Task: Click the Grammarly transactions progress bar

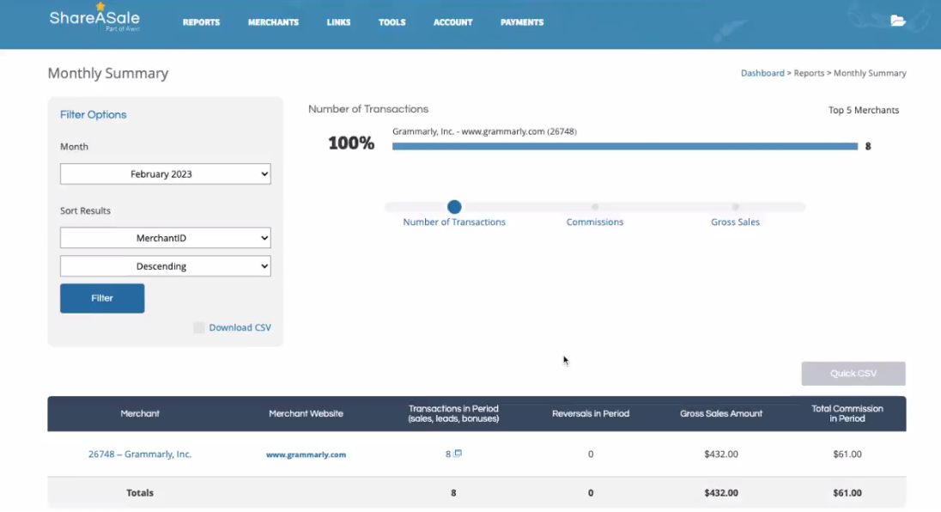Action: 625,146
